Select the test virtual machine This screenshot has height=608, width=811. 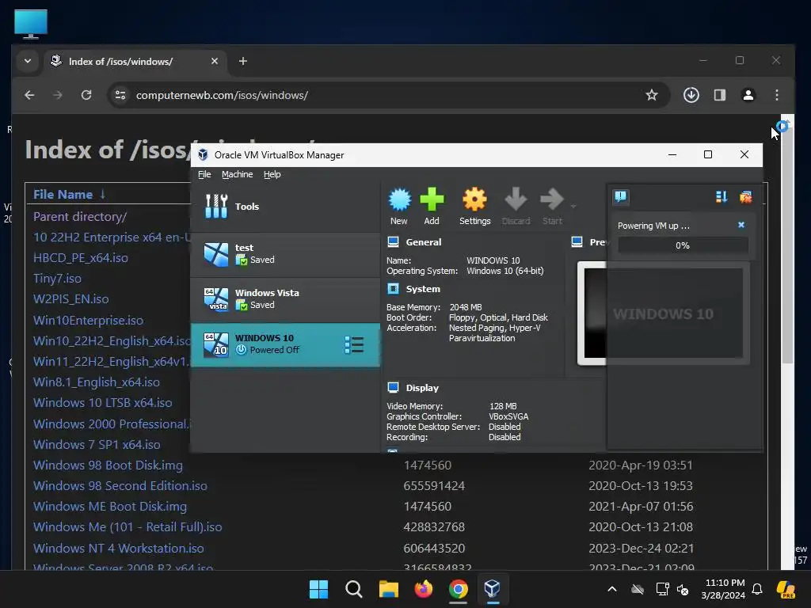pos(285,254)
